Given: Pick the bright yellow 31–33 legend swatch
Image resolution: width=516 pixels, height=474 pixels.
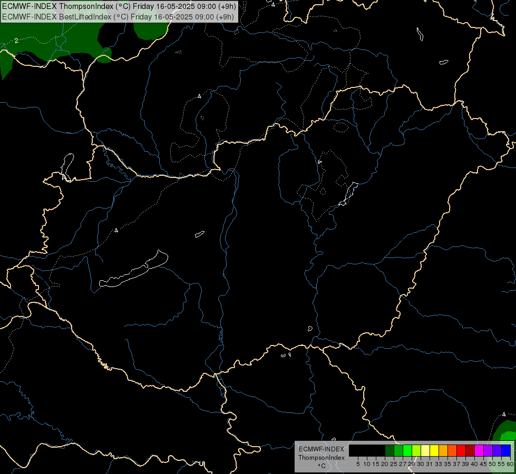Looking at the screenshot, I should click(x=434, y=450).
